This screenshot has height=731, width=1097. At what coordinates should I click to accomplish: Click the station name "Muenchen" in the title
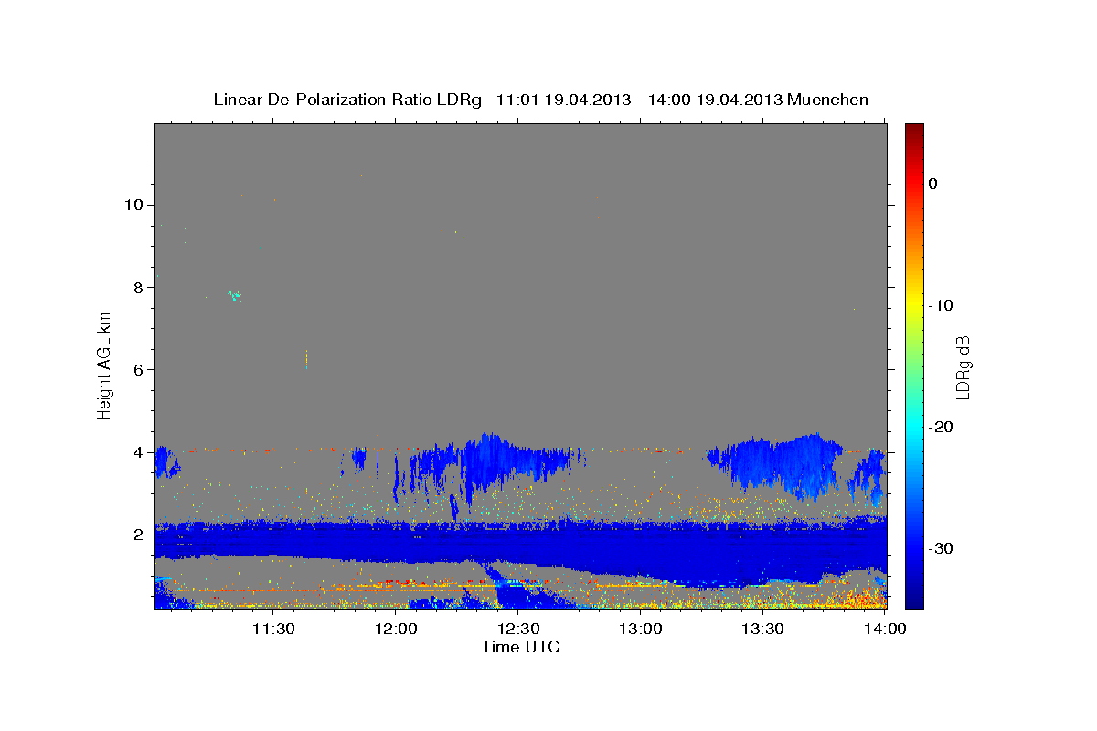[x=828, y=100]
